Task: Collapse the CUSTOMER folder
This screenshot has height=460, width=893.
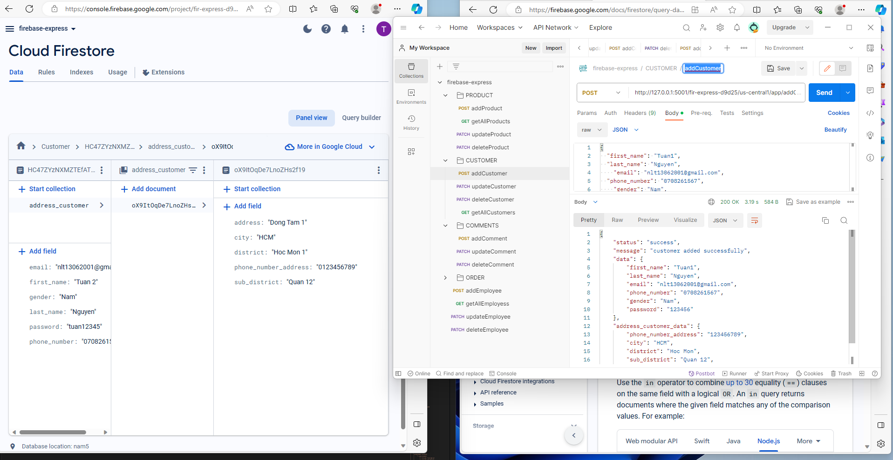Action: tap(445, 160)
